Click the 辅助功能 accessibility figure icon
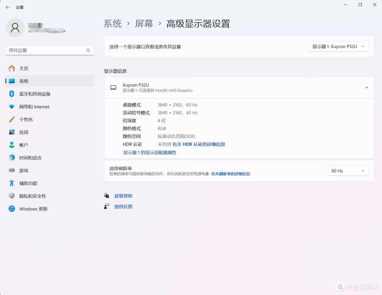Viewport: 382px width, 295px height. 12,183
